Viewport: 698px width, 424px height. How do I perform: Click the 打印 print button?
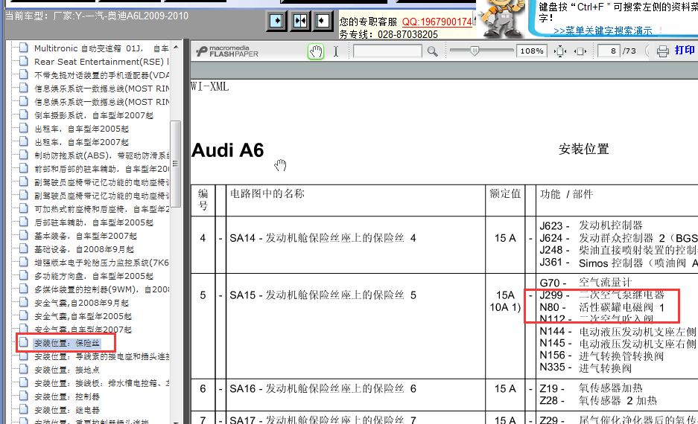click(x=684, y=51)
